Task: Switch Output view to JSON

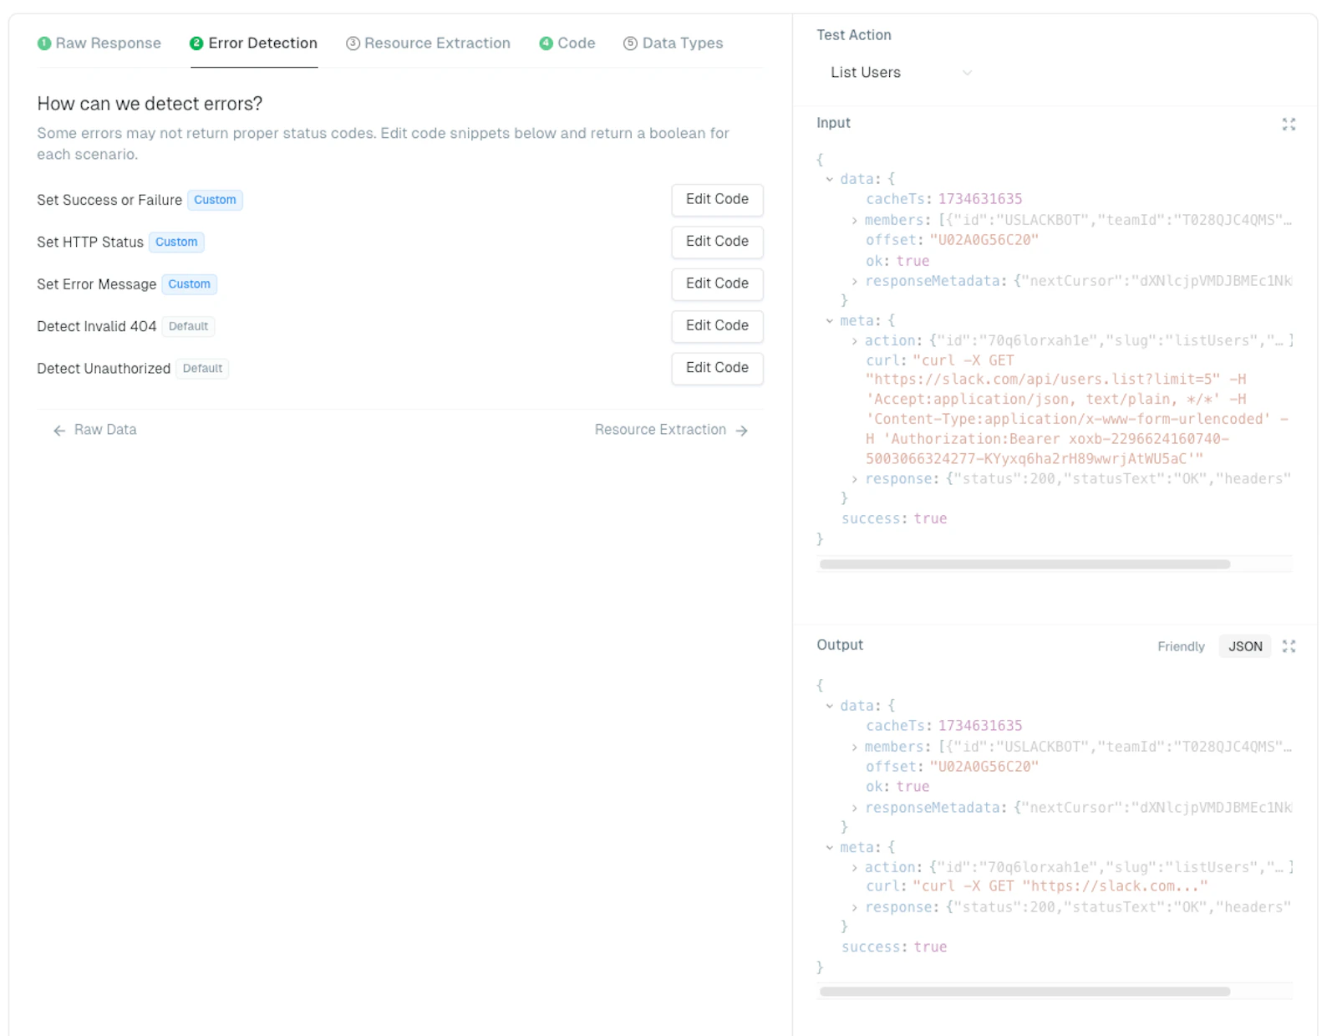Action: point(1245,646)
